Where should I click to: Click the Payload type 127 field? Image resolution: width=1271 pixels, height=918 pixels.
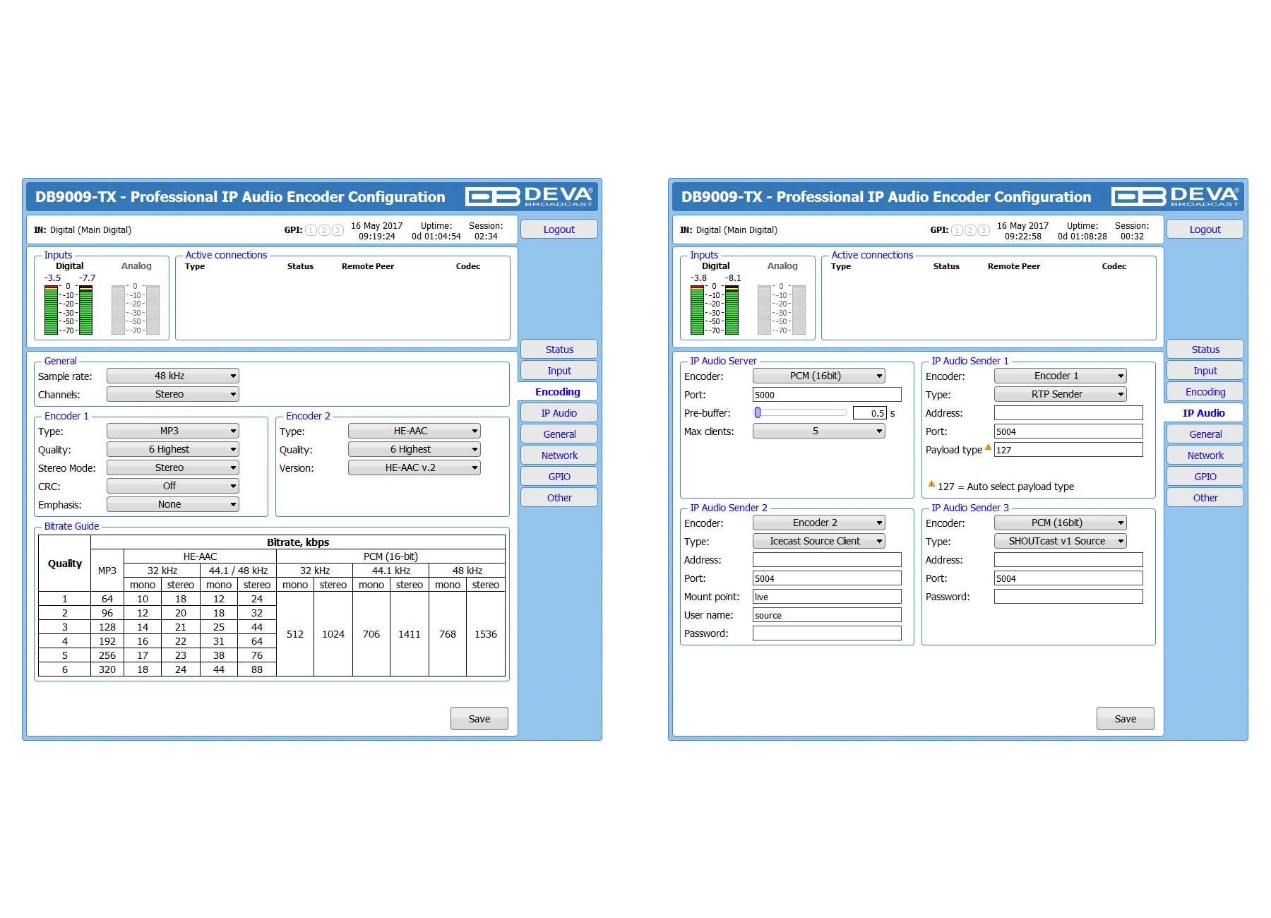(x=1068, y=450)
